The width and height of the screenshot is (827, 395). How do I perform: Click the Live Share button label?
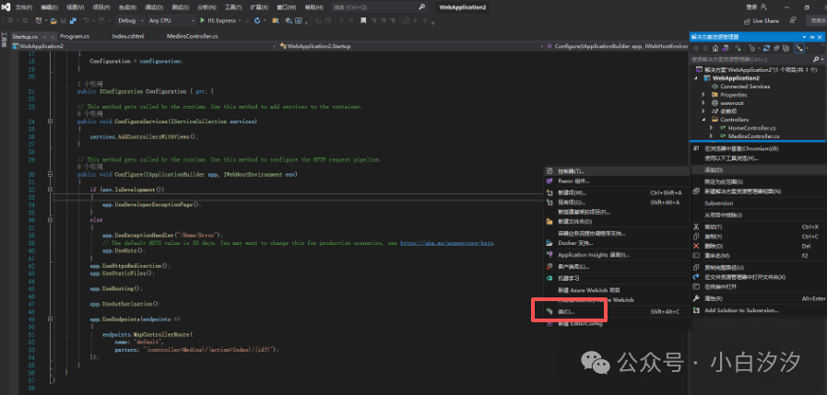click(766, 20)
